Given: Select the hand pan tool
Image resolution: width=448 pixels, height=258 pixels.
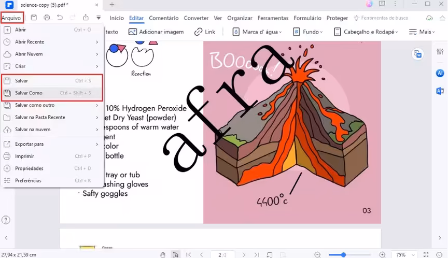Looking at the screenshot, I should pos(163,254).
